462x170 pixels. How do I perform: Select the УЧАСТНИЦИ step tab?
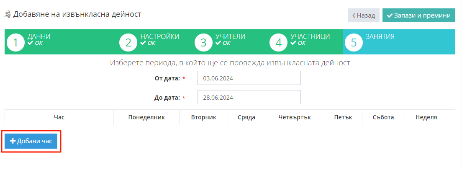pos(310,37)
